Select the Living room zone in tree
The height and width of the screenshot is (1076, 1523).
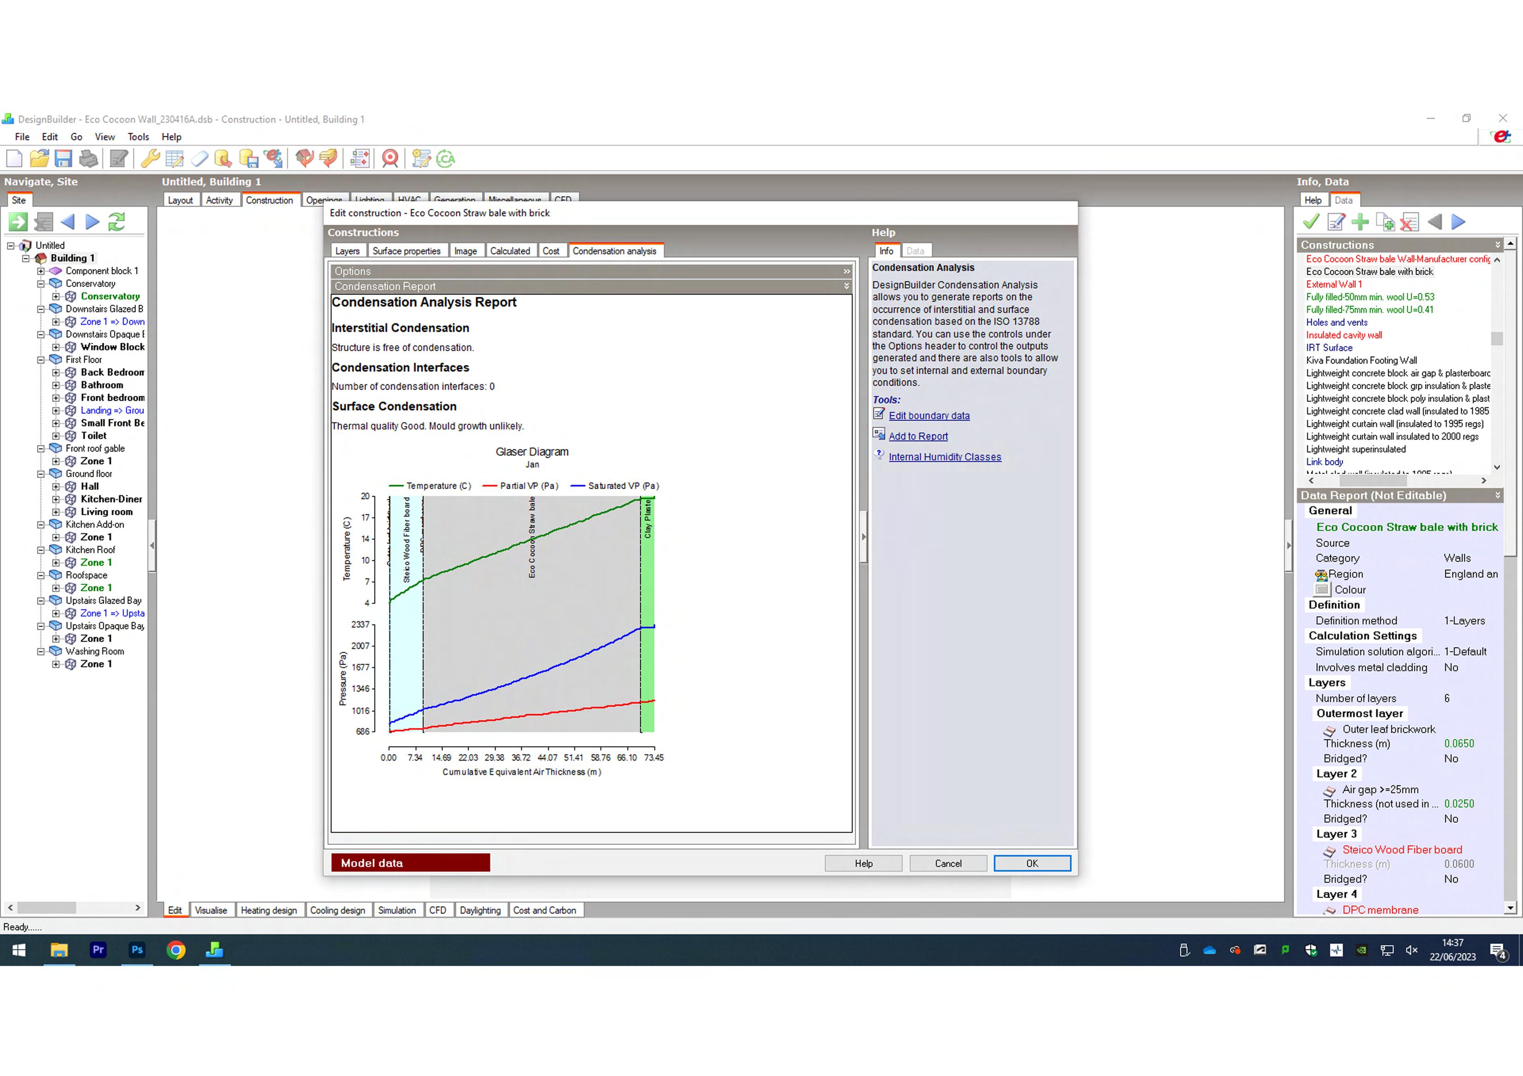tap(107, 512)
